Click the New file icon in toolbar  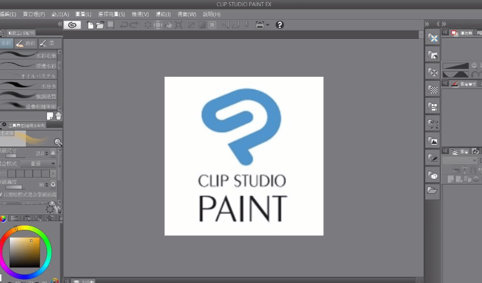point(91,25)
